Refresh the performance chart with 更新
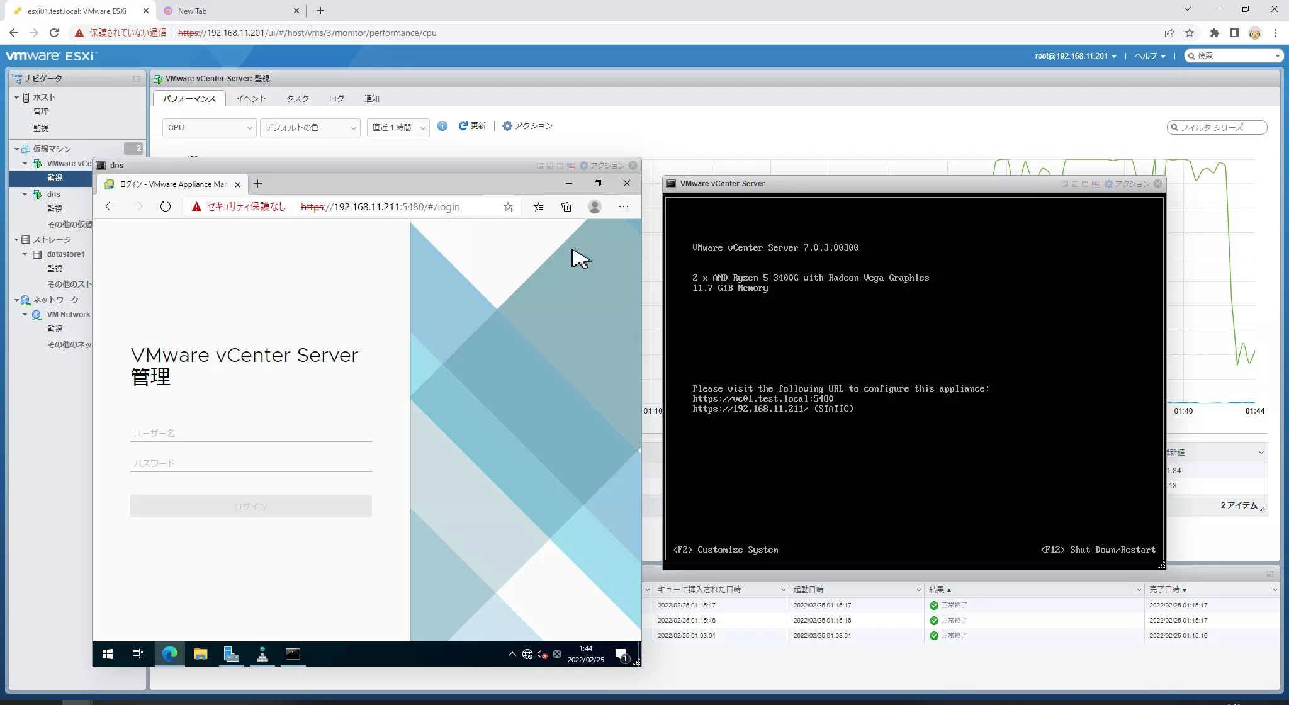This screenshot has width=1289, height=705. 472,126
